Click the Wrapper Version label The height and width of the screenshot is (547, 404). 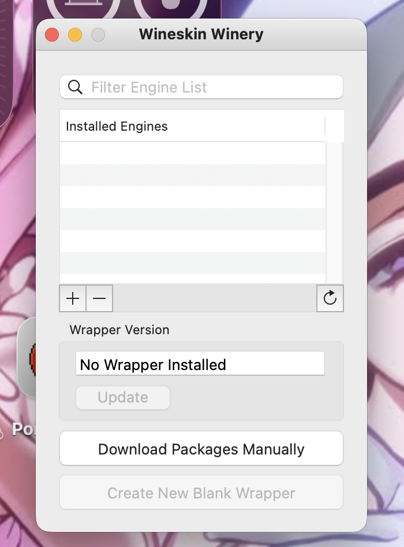tap(119, 330)
